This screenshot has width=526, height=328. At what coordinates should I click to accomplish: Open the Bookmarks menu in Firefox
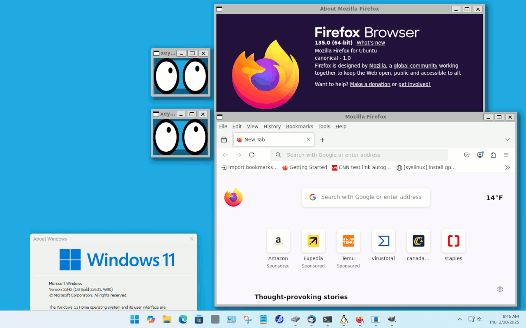click(300, 127)
